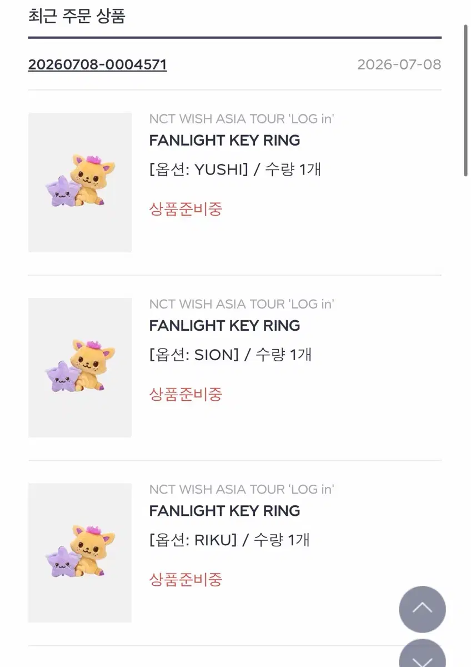Screen dimensions: 471x667
Task: Click the 최근 주문 상품 heading
Action: 77,16
